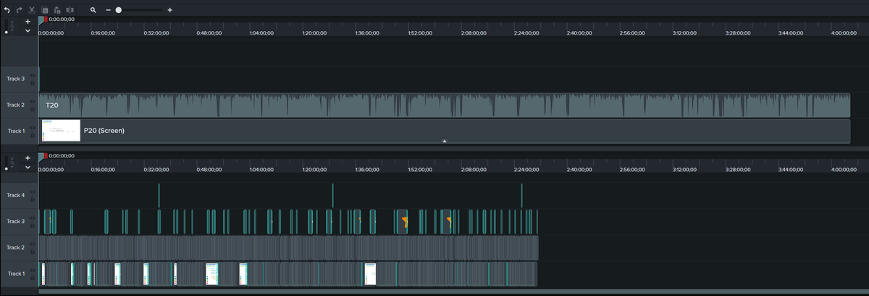Lock Track 2 in the lower timeline
869x296 pixels.
click(x=33, y=251)
